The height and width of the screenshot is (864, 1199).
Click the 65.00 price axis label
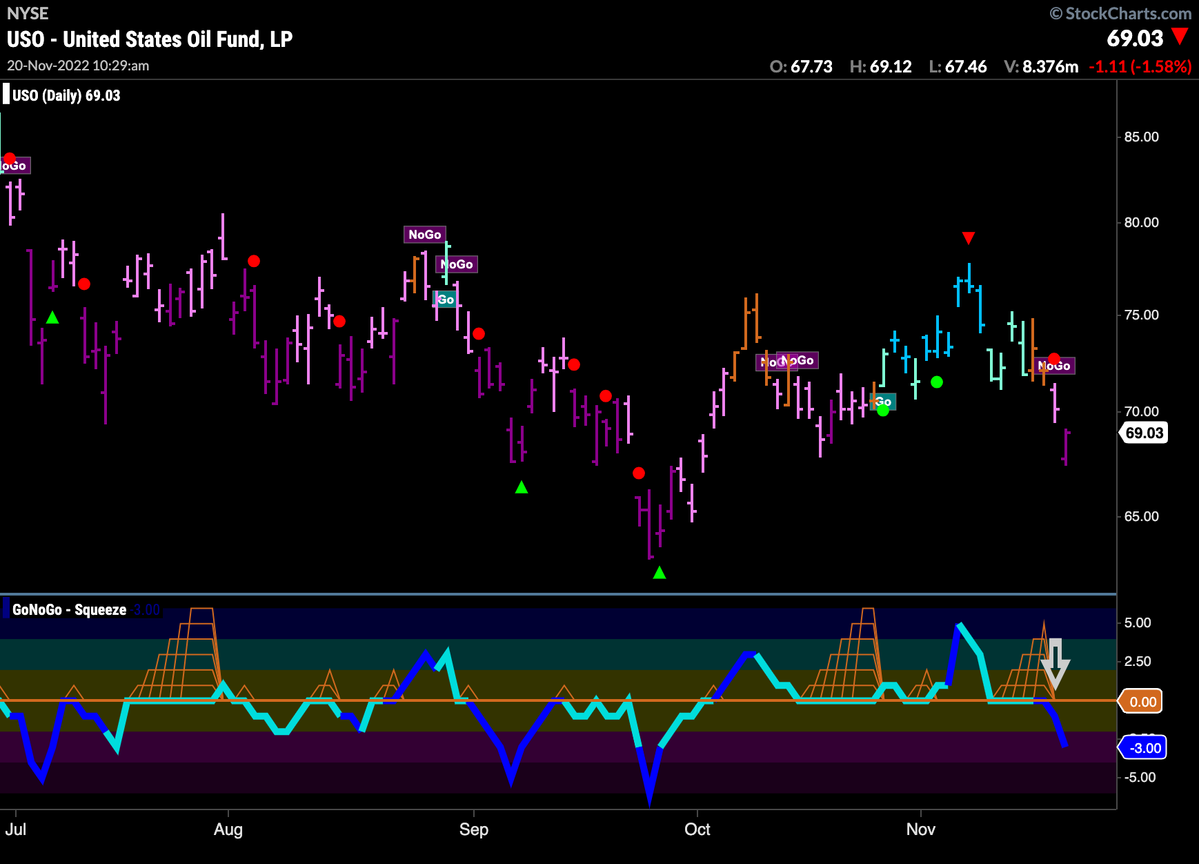[x=1142, y=516]
